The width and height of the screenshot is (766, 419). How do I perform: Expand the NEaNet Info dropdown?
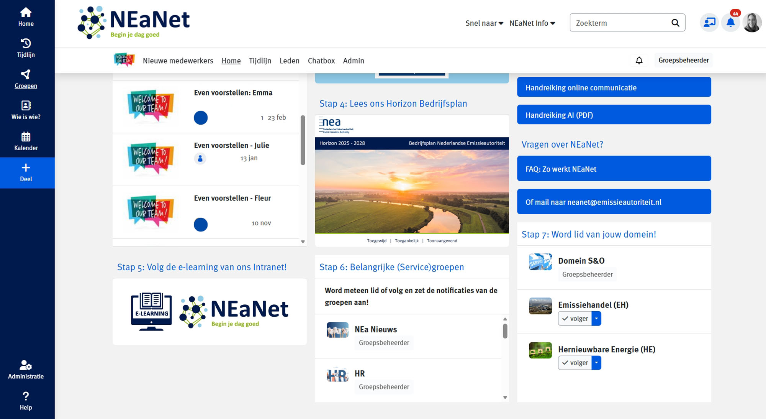[x=532, y=23]
